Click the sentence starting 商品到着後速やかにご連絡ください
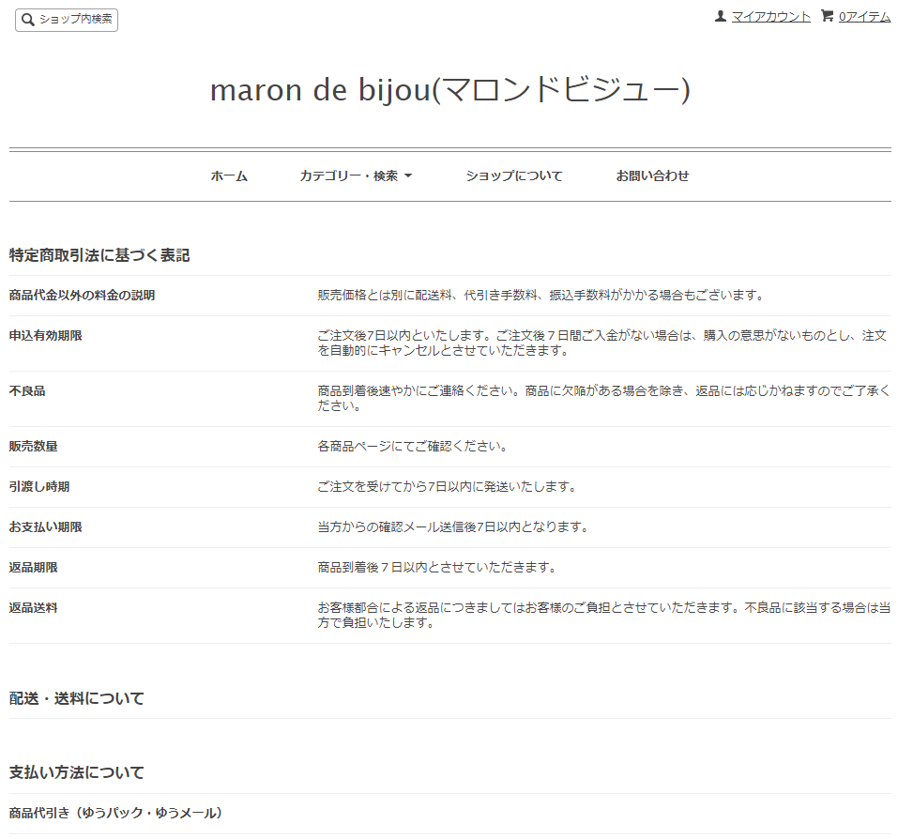The height and width of the screenshot is (839, 913). point(603,398)
